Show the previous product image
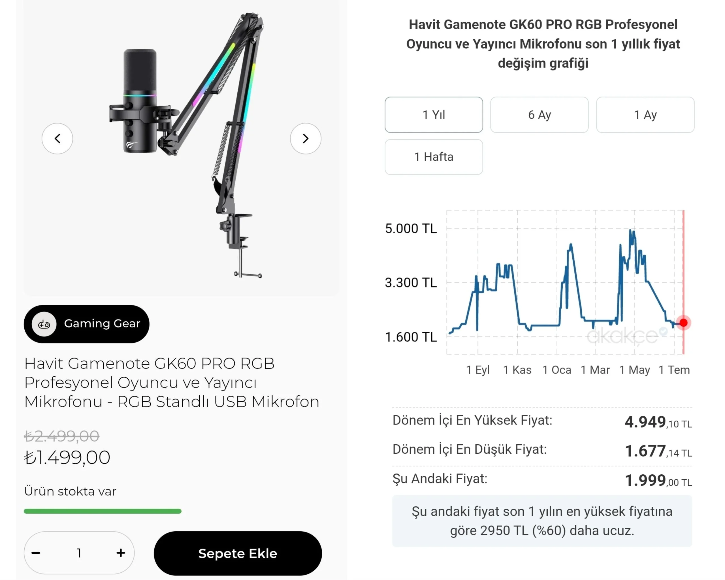 57,138
